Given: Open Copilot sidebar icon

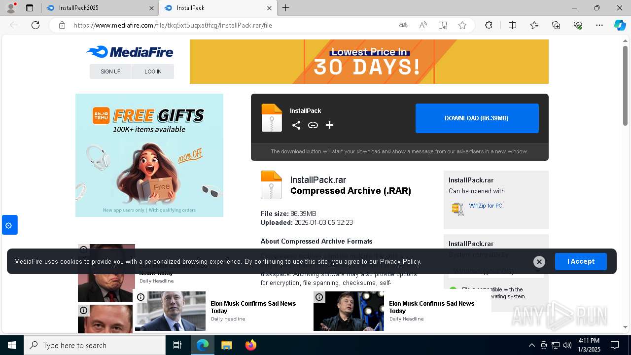Looking at the screenshot, I should [x=620, y=25].
